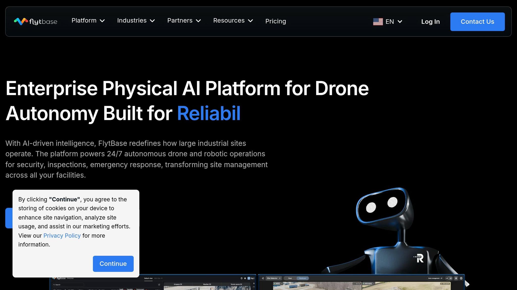Screen dimensions: 517x290
Task: Toggle to the Fleet view in dashboard preview
Action: [x=290, y=278]
